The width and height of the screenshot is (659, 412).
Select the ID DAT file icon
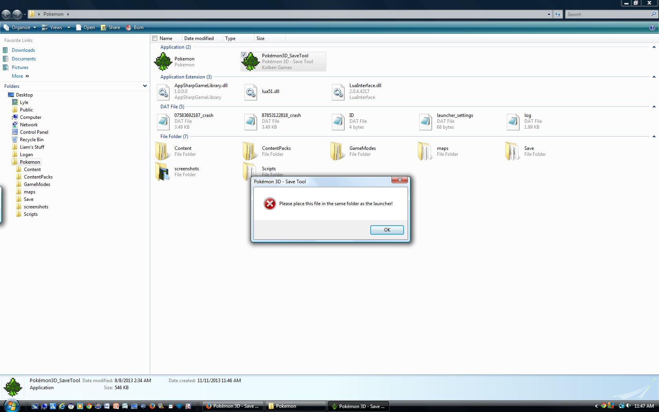pos(338,121)
